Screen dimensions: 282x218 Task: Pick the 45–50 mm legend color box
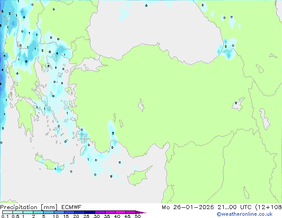pyautogui.click(x=131, y=212)
